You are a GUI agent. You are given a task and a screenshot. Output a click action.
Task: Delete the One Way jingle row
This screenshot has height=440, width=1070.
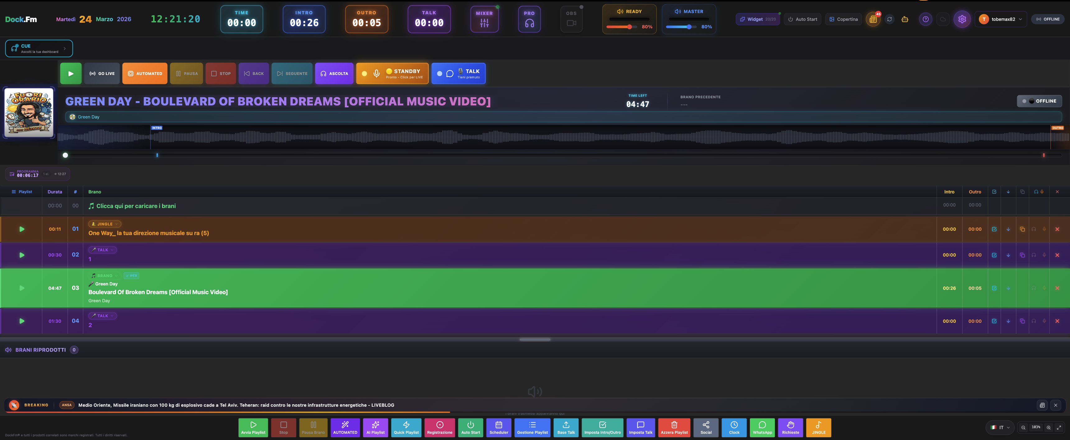(x=1057, y=229)
